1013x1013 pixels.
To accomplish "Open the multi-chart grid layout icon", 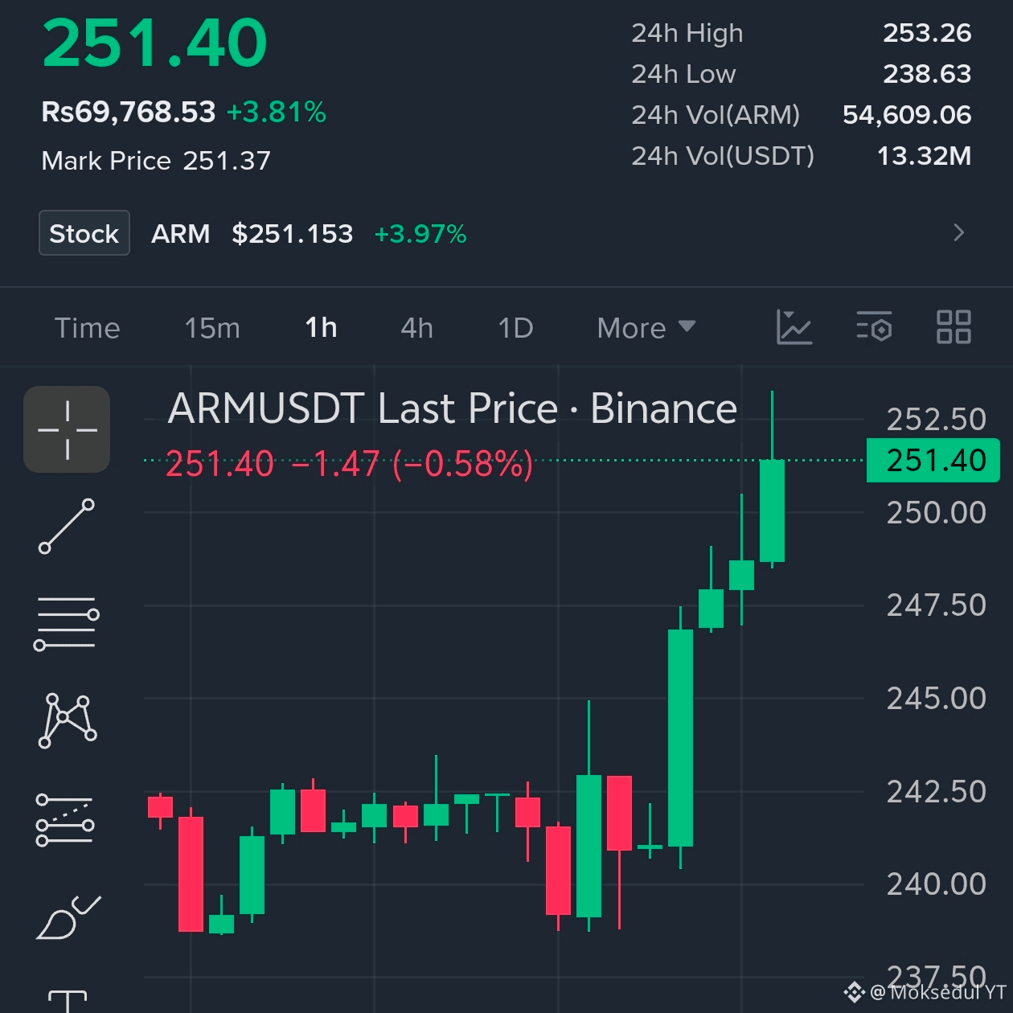I will pos(954,327).
